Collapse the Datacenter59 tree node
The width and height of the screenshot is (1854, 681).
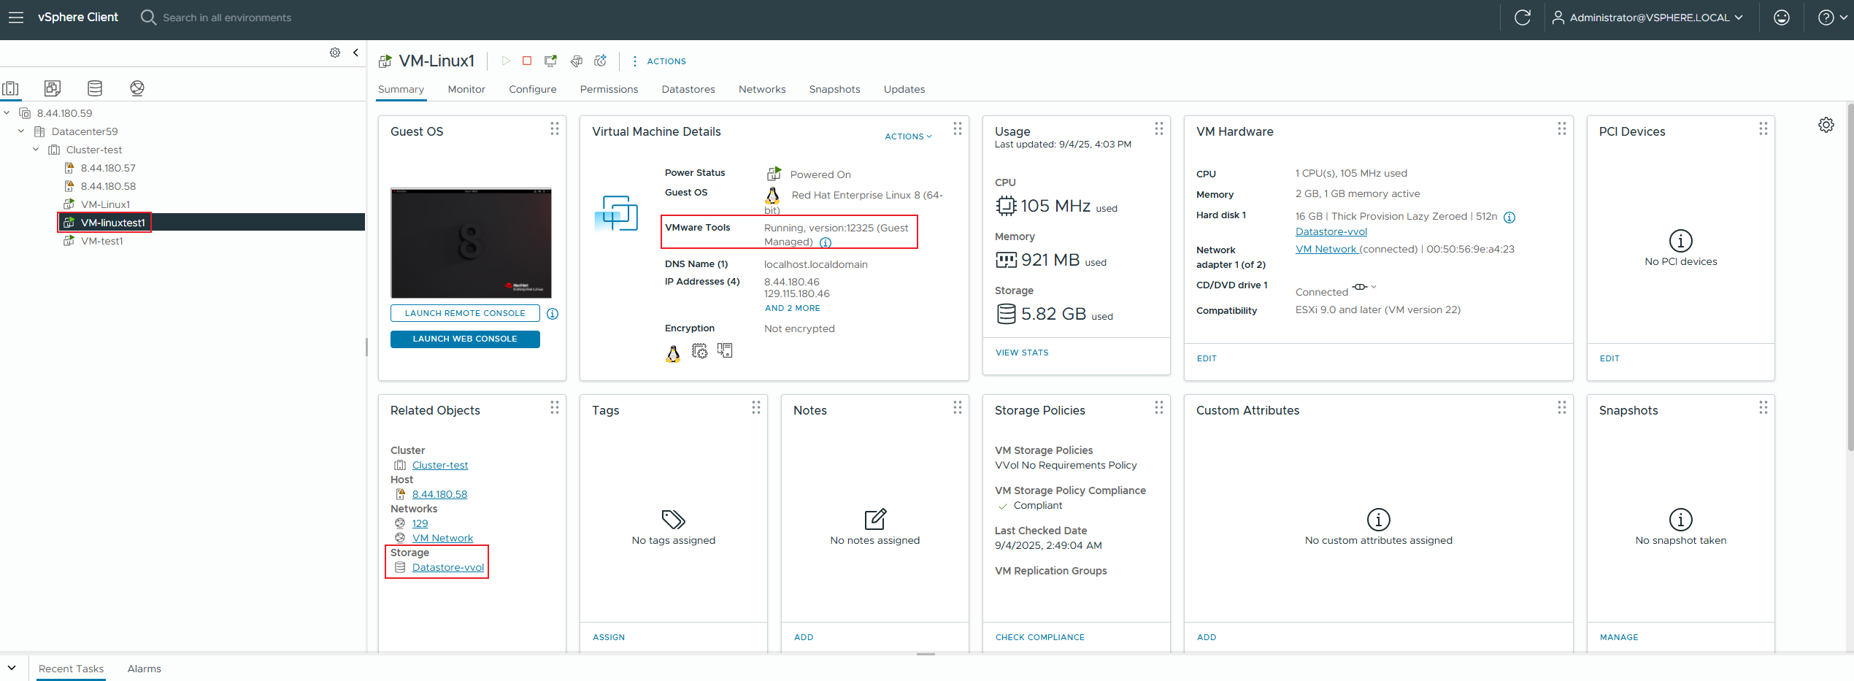(x=21, y=131)
